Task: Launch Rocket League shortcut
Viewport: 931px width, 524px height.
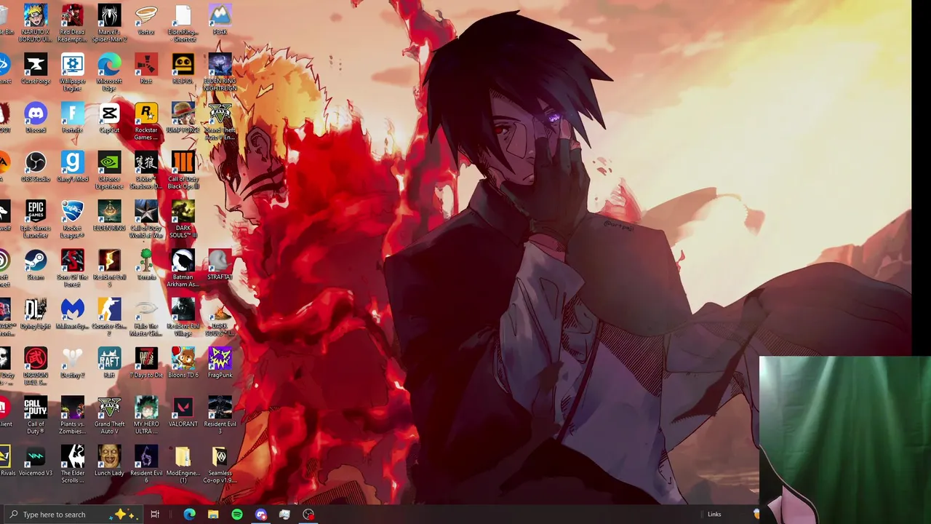Action: click(x=72, y=219)
